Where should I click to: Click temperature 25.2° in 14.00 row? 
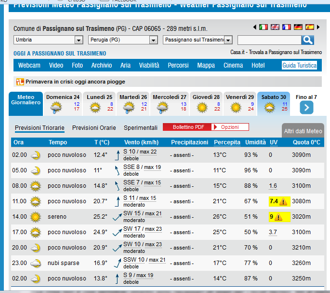[x=100, y=217]
